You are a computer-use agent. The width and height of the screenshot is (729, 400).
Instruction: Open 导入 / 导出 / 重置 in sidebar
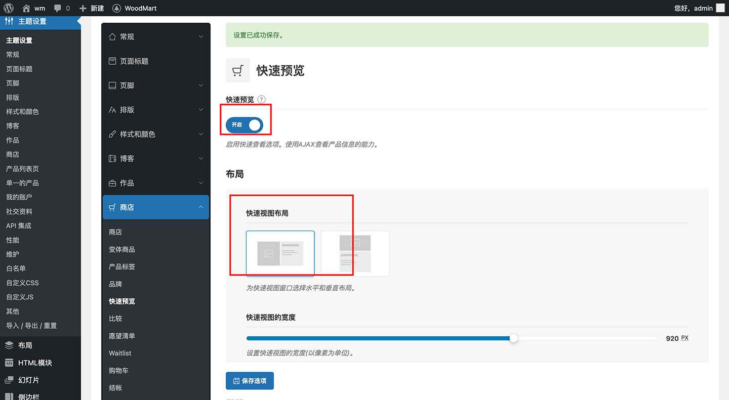coord(31,325)
